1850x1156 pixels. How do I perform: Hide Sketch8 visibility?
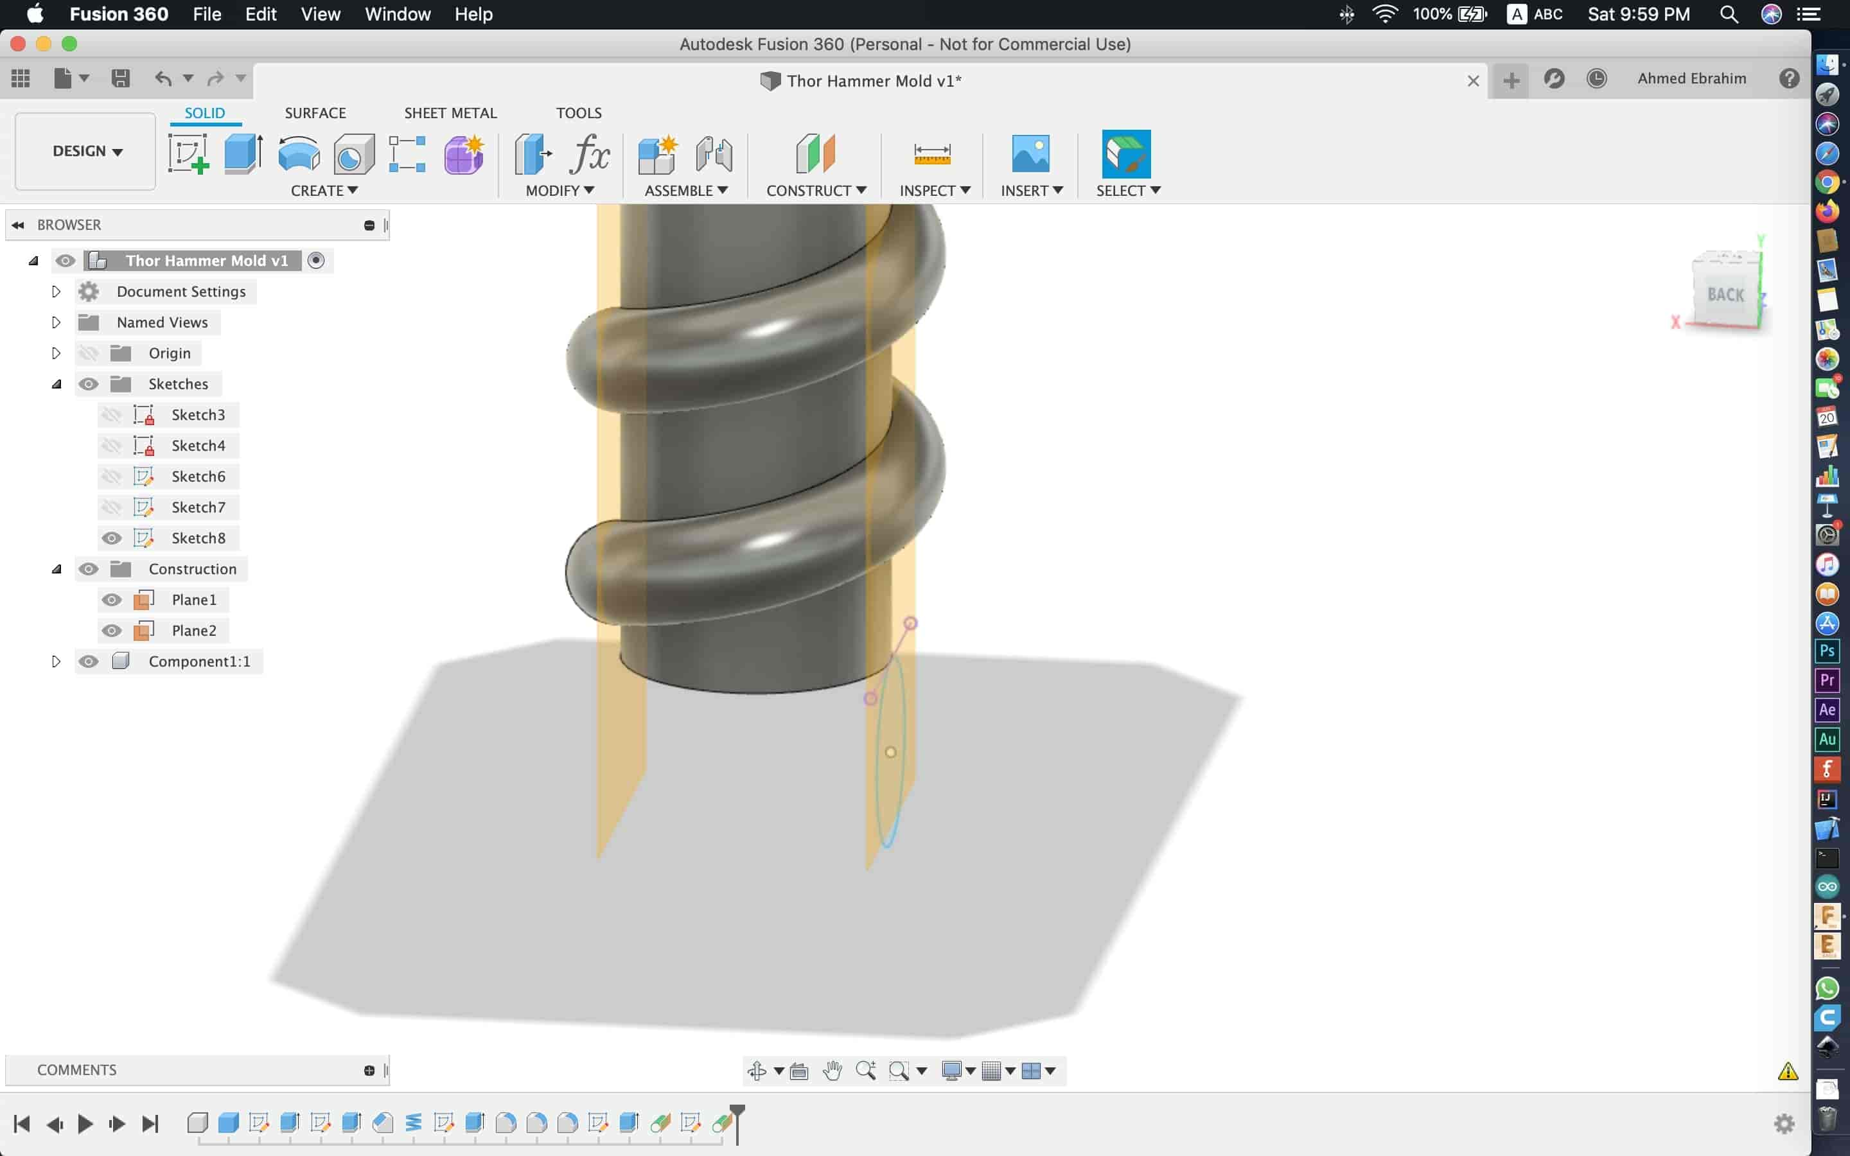click(x=112, y=538)
